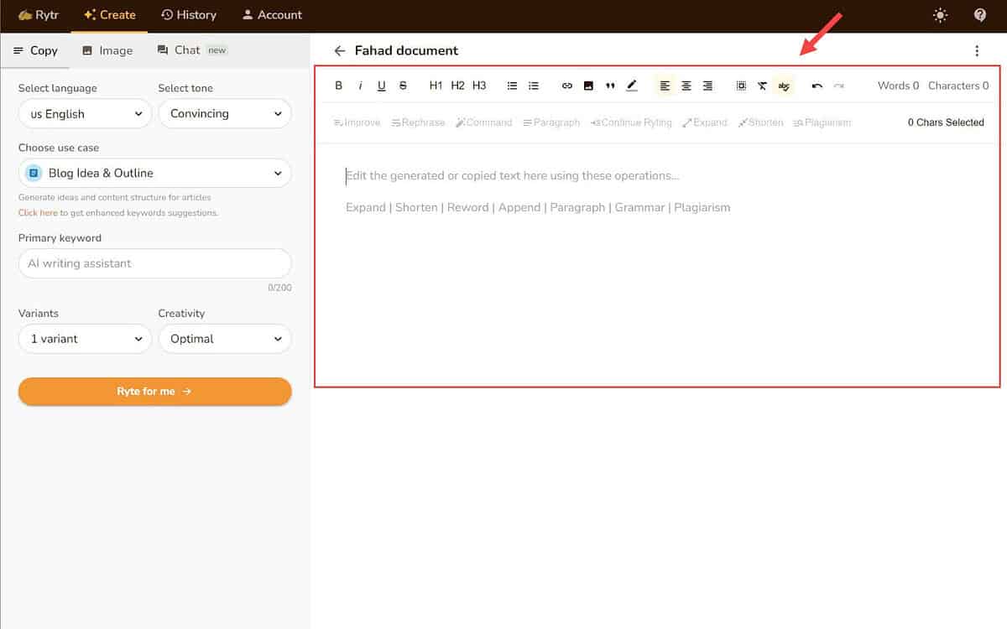Insert an image via the toolbar image icon
Viewport: 1007px width, 629px height.
click(588, 86)
